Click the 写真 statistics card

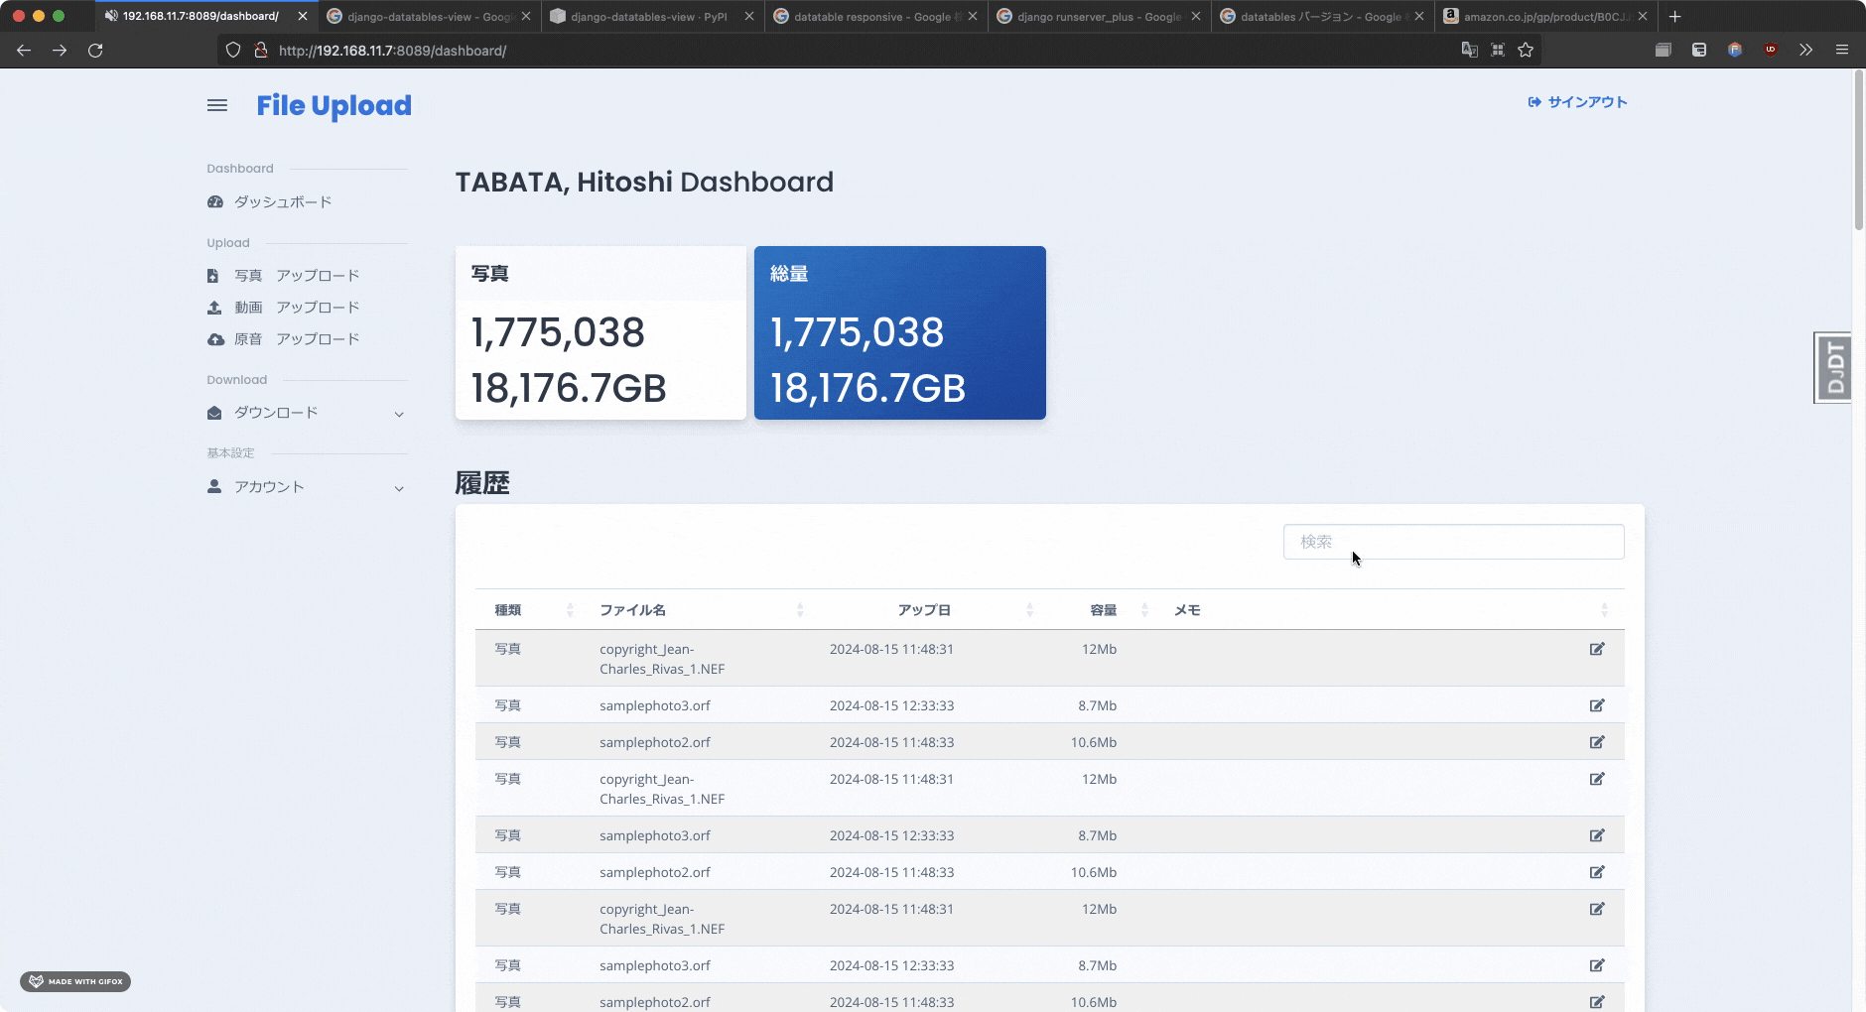point(600,332)
